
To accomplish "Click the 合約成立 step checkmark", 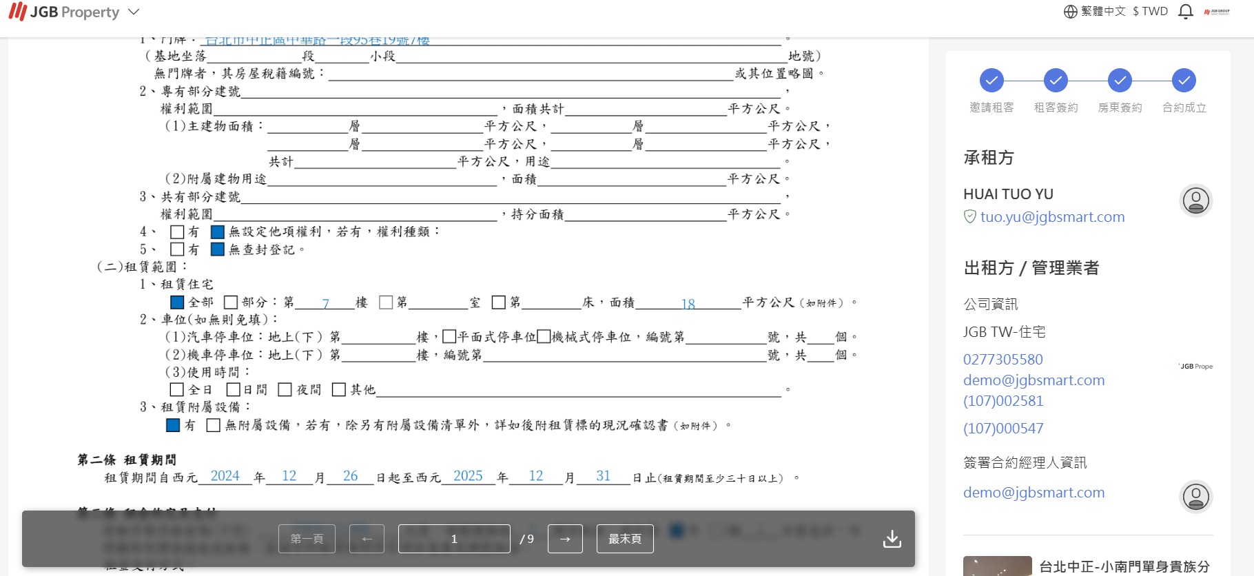I will coord(1184,81).
